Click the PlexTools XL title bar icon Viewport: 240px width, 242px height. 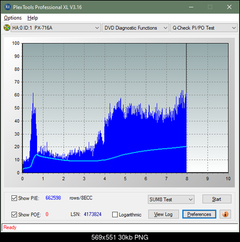pyautogui.click(x=7, y=7)
